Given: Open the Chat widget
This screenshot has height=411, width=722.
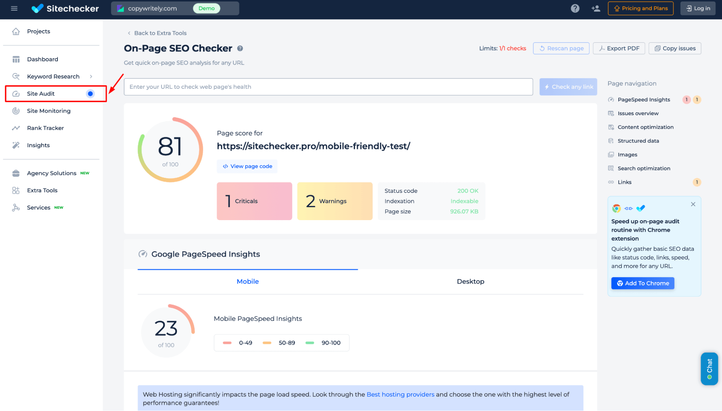Looking at the screenshot, I should point(709,369).
